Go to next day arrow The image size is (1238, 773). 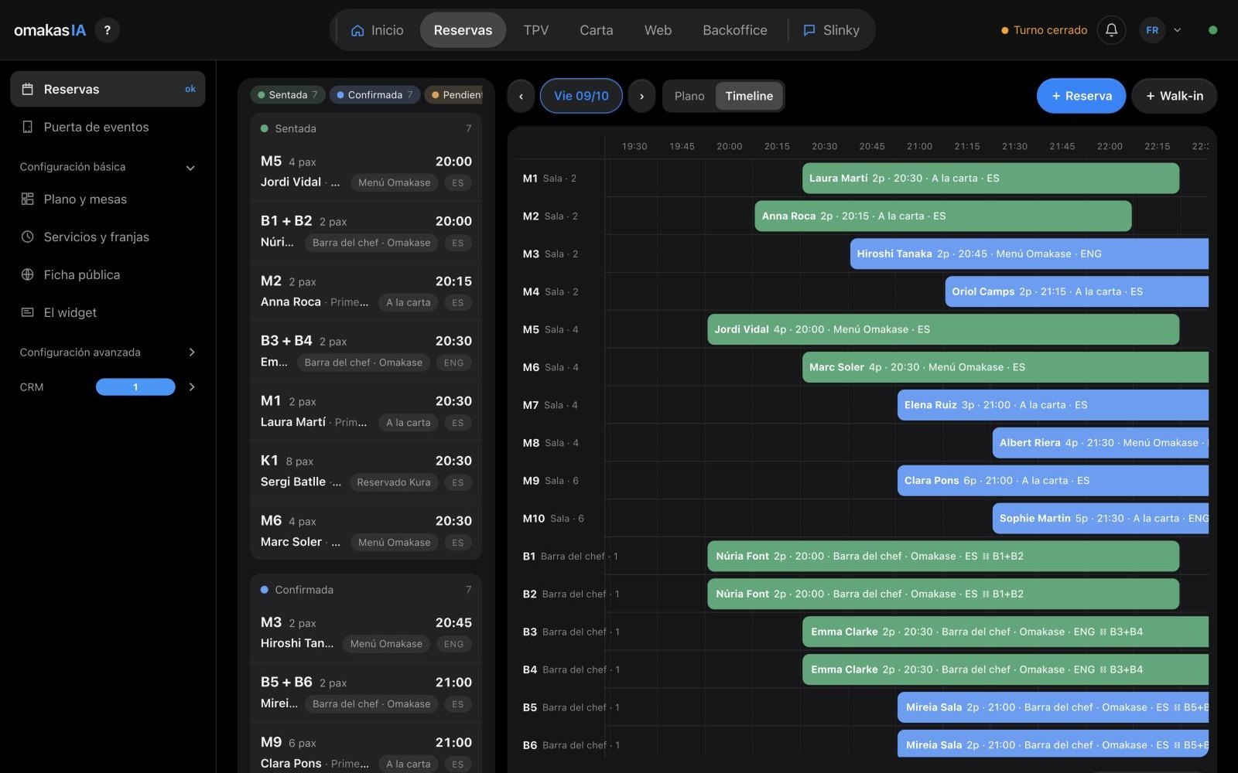641,96
